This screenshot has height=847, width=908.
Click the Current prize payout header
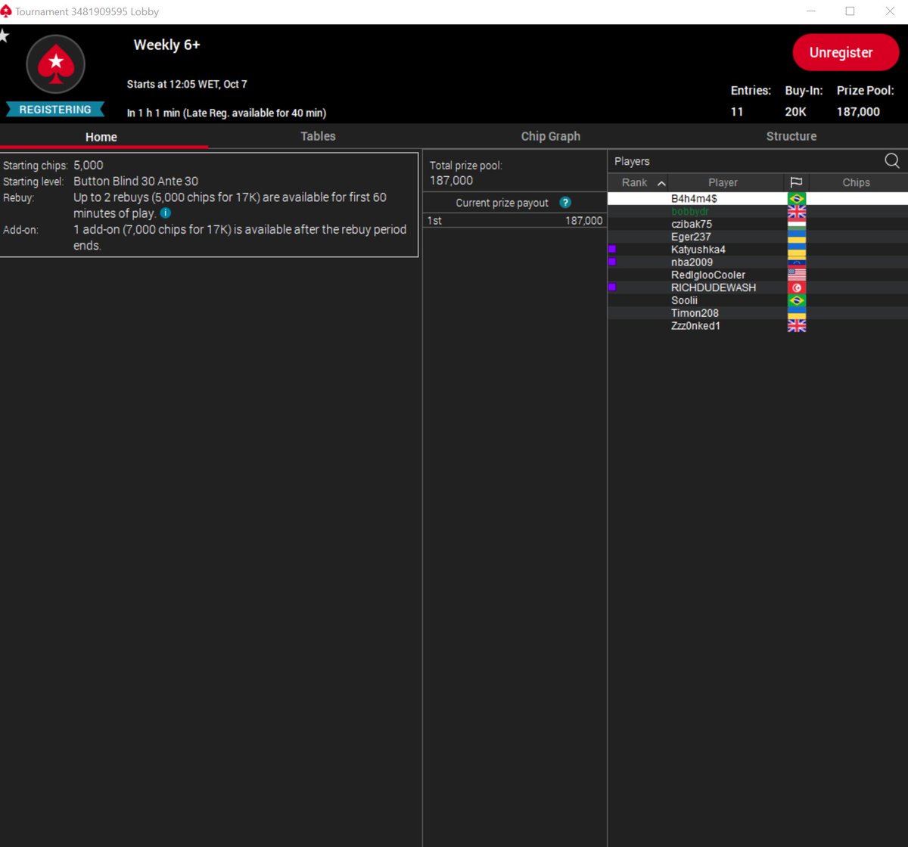click(x=502, y=203)
